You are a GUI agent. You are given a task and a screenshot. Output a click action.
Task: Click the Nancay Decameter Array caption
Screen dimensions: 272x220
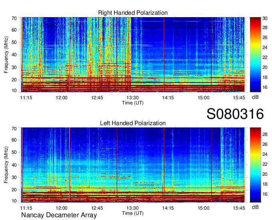[59, 215]
